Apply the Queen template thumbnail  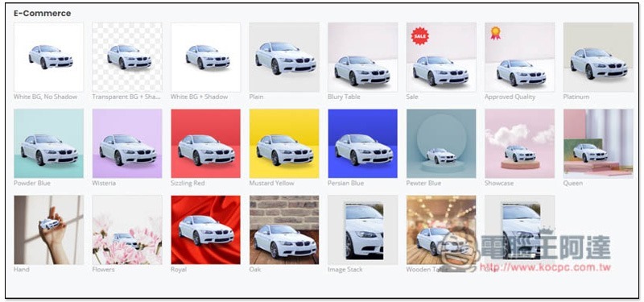[x=598, y=143]
